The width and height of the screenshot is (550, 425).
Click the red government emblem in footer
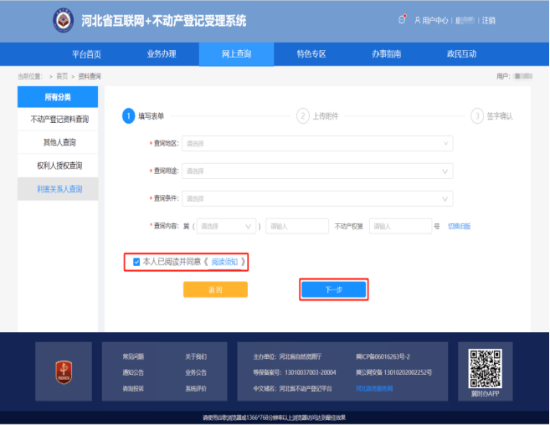coord(63,368)
